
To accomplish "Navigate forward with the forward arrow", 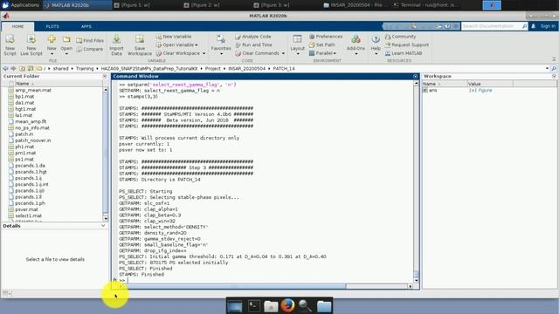I will click(x=13, y=68).
